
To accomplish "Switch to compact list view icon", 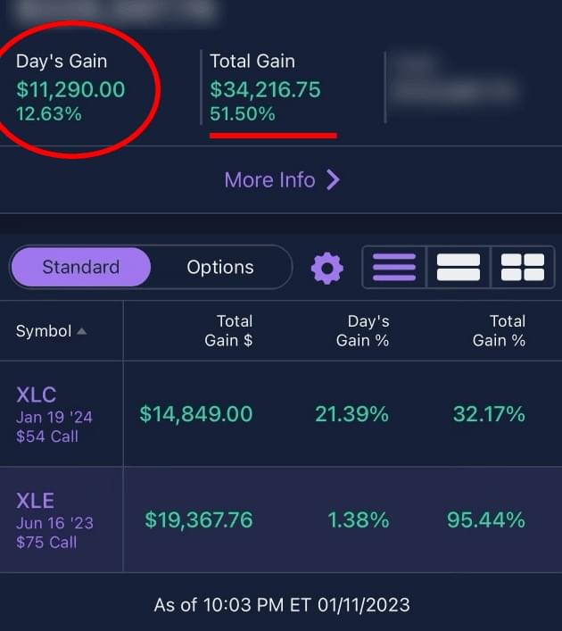I will pyautogui.click(x=393, y=268).
